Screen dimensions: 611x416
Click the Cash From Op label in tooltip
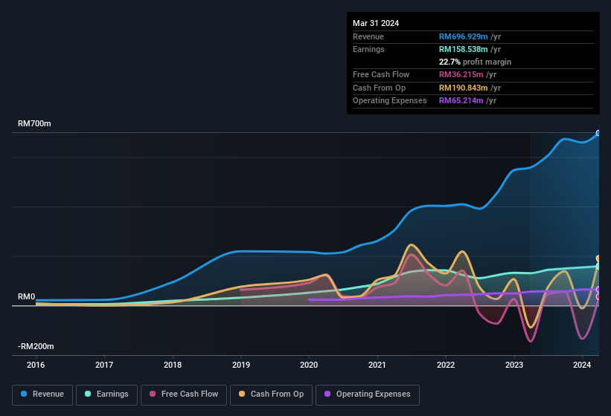click(x=379, y=88)
